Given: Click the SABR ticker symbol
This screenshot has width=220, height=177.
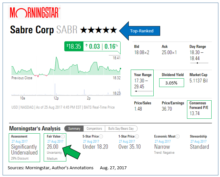Looking at the screenshot, I should tap(67, 30).
